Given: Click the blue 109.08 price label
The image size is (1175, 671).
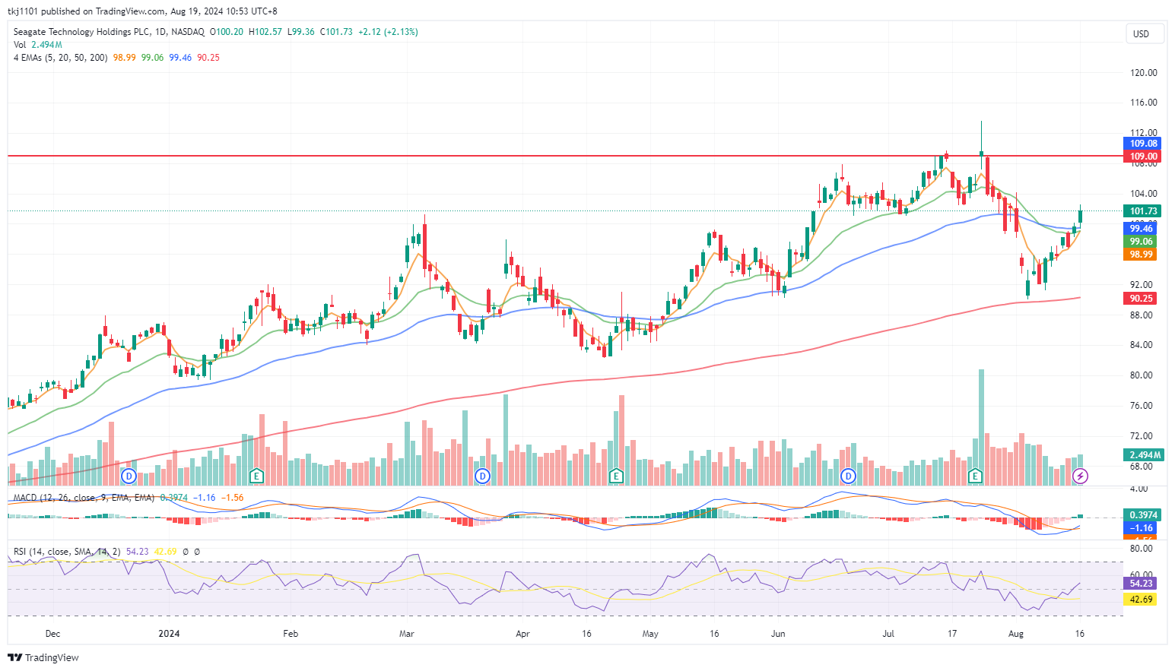Looking at the screenshot, I should (x=1142, y=144).
